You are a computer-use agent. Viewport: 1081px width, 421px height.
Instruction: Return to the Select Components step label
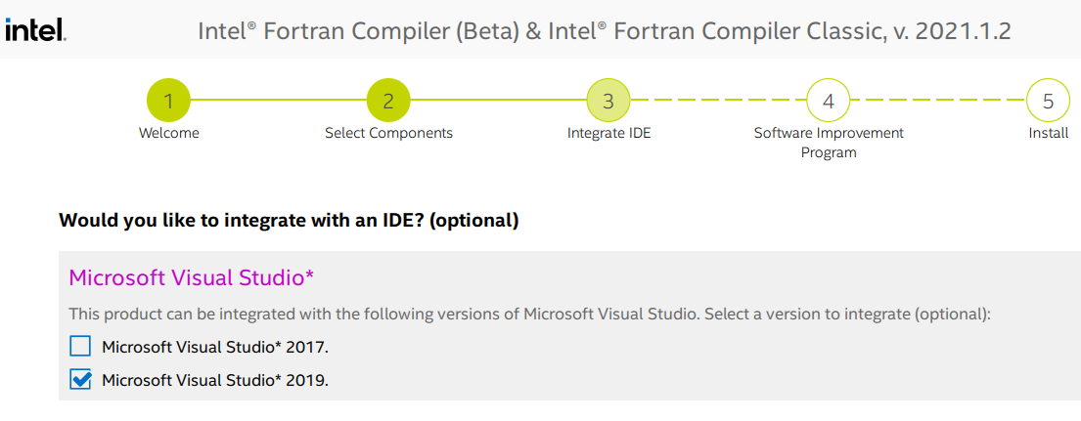point(388,133)
